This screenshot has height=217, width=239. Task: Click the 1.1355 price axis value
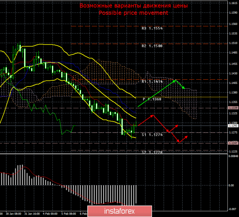point(233,102)
